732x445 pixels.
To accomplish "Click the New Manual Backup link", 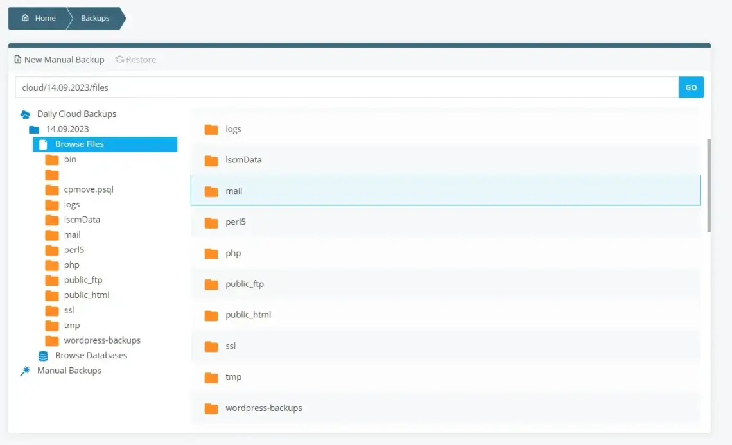I will (64, 59).
